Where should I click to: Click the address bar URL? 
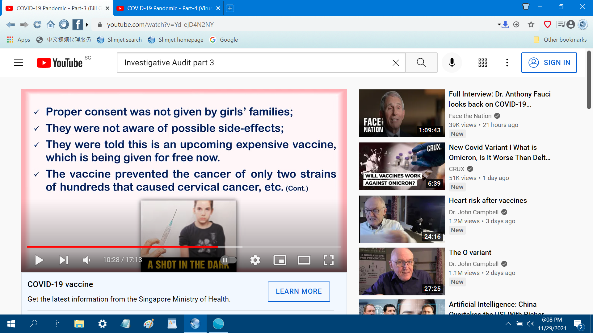click(x=160, y=25)
